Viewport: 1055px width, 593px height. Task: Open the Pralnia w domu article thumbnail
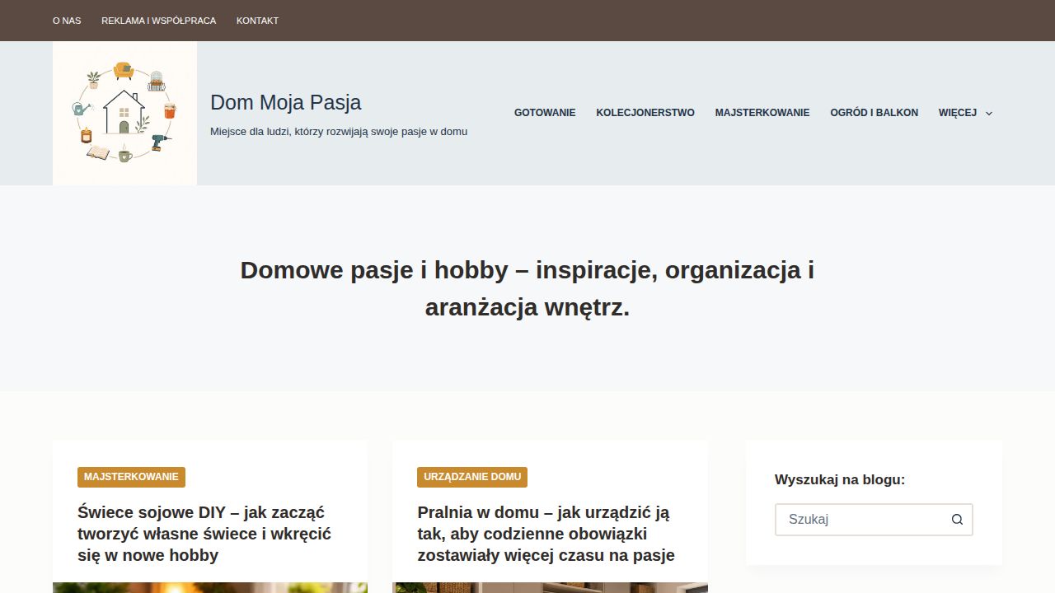(x=550, y=587)
